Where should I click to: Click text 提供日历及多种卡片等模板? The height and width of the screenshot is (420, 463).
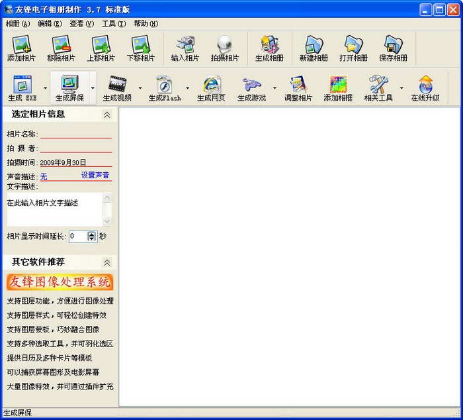pos(50,358)
